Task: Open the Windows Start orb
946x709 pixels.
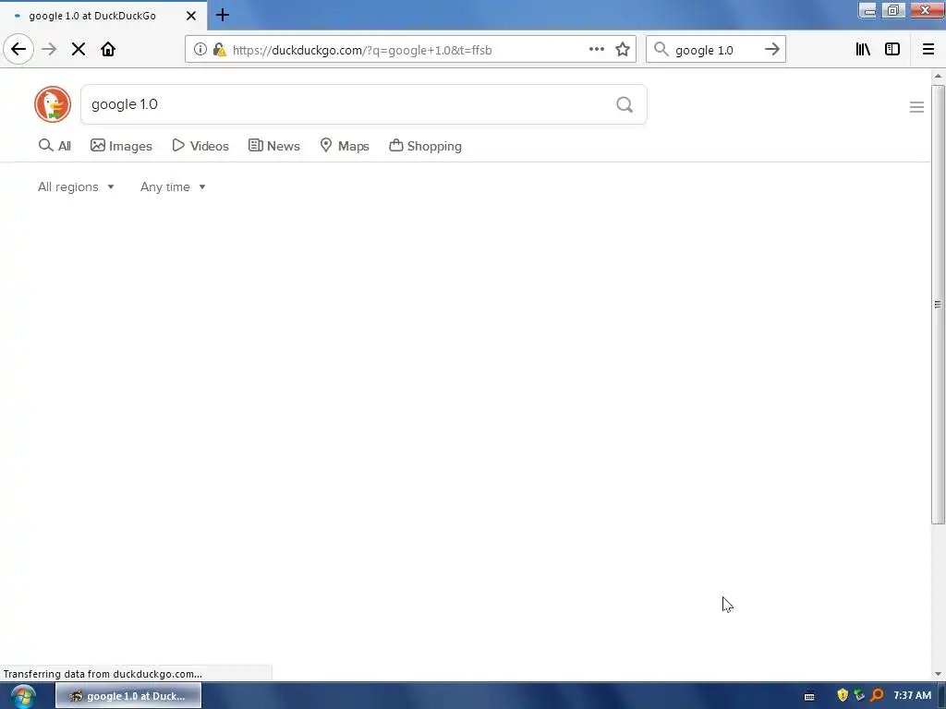Action: tap(23, 696)
